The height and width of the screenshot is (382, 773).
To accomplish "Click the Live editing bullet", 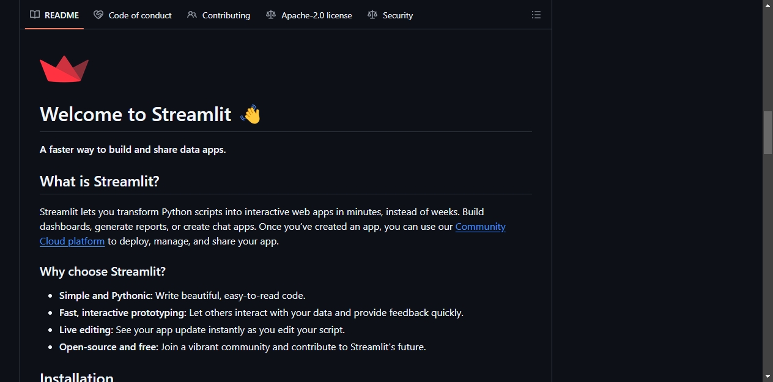I will tap(202, 329).
